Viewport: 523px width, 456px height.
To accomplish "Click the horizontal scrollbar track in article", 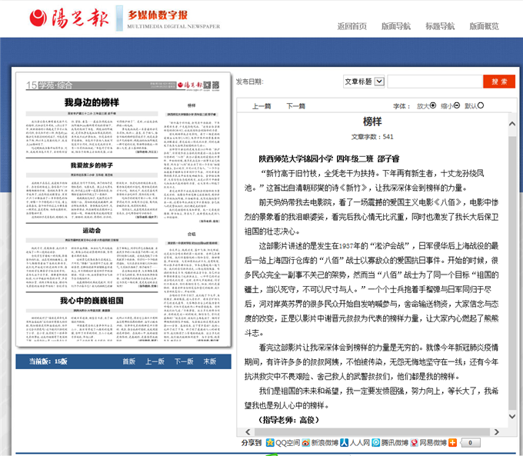I will coord(372,431).
